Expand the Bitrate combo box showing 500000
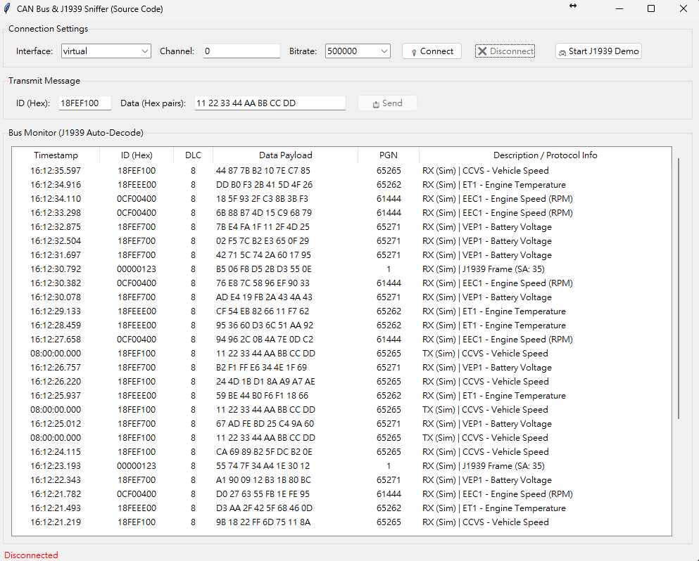Screen dimensions: 699x561 (358, 51)
